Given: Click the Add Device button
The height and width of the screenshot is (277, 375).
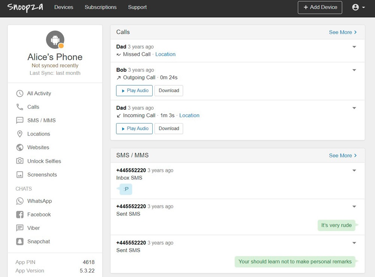Looking at the screenshot, I should point(320,7).
